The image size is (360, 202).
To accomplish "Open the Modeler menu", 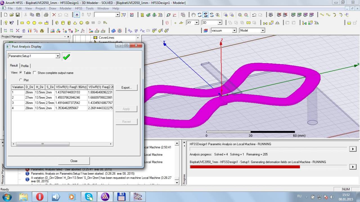I will pos(66,8).
